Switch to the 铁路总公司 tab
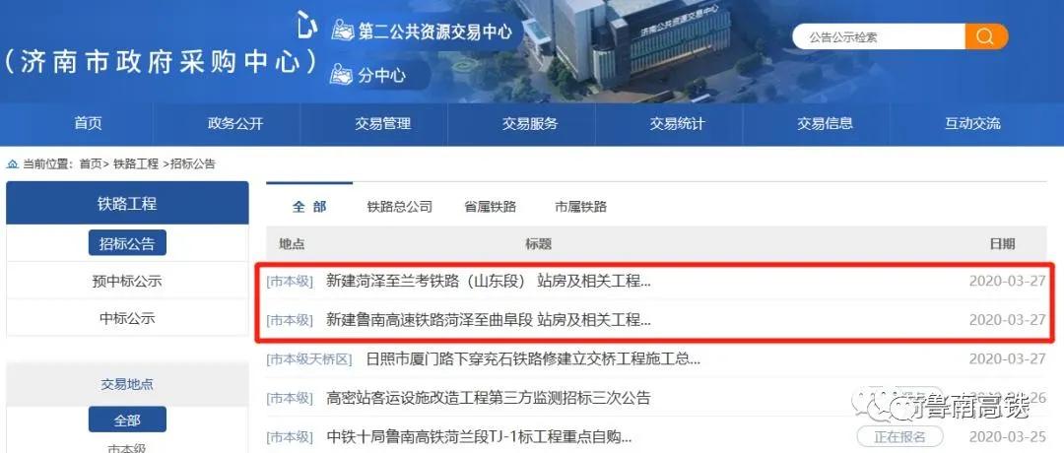 pyautogui.click(x=400, y=207)
